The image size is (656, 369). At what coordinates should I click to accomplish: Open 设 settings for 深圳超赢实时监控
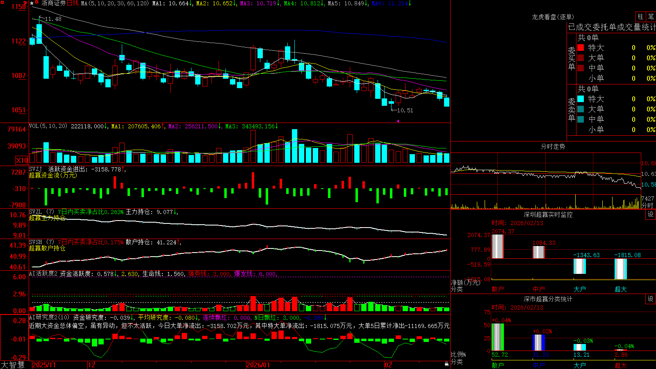pos(651,214)
